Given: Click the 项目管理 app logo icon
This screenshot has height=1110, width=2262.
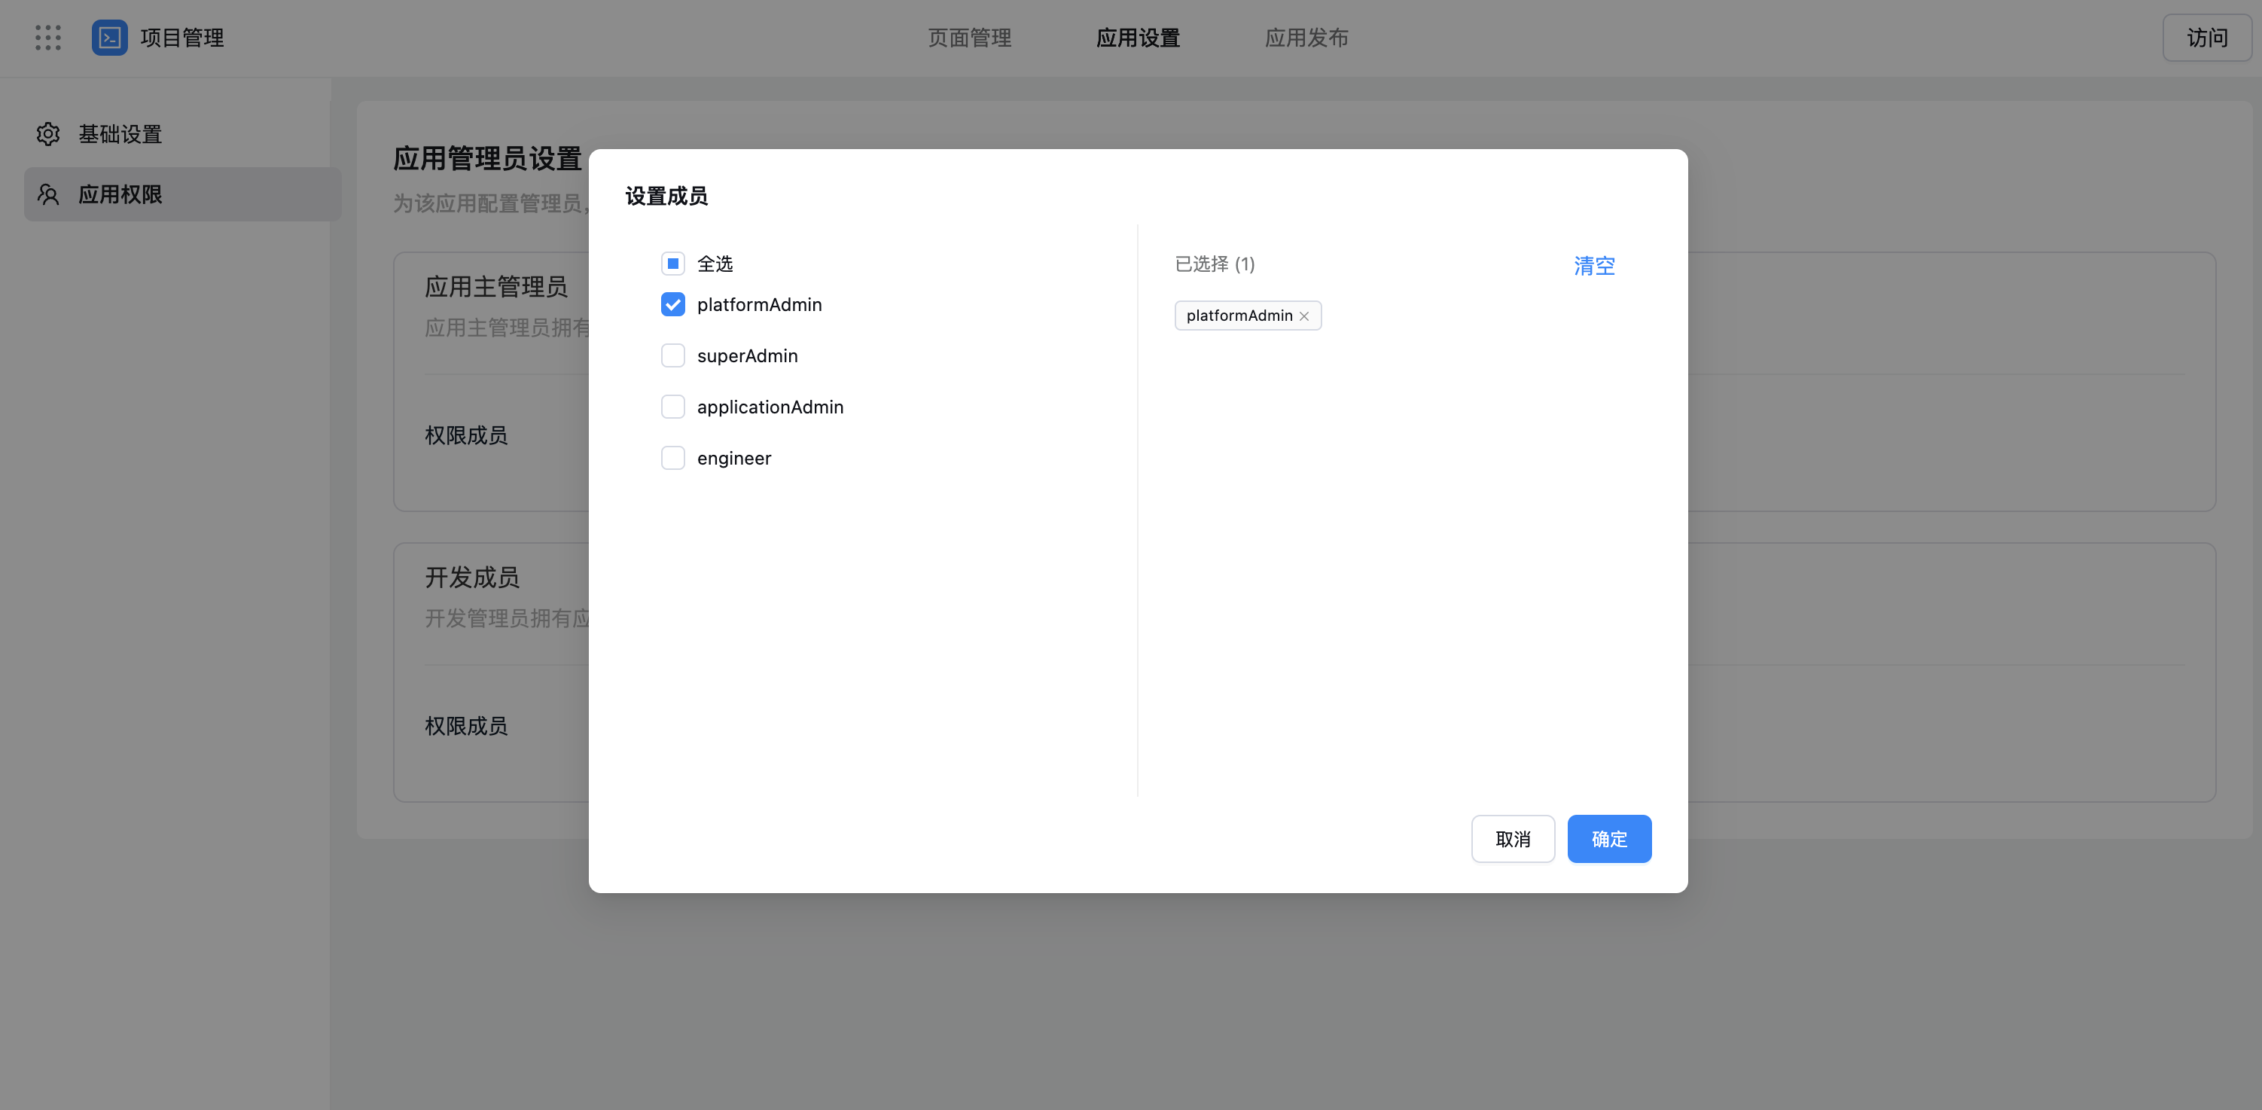Looking at the screenshot, I should [x=110, y=38].
